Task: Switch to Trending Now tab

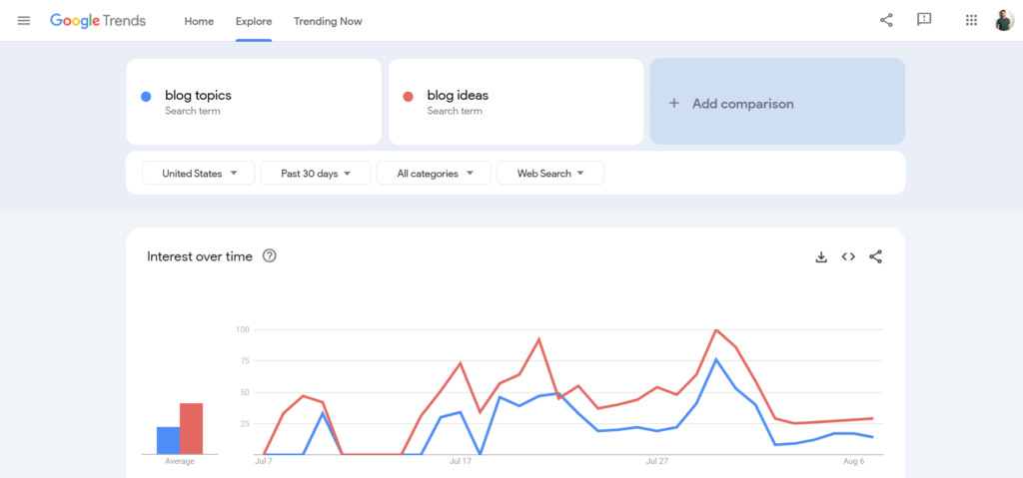Action: [x=328, y=21]
